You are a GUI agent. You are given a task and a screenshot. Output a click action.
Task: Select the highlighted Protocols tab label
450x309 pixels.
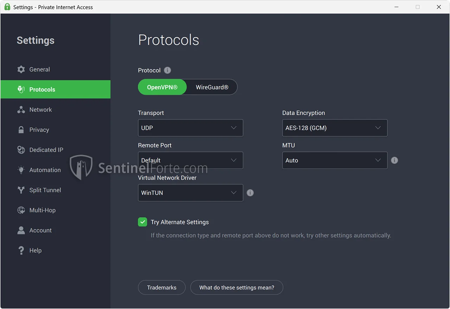[42, 89]
